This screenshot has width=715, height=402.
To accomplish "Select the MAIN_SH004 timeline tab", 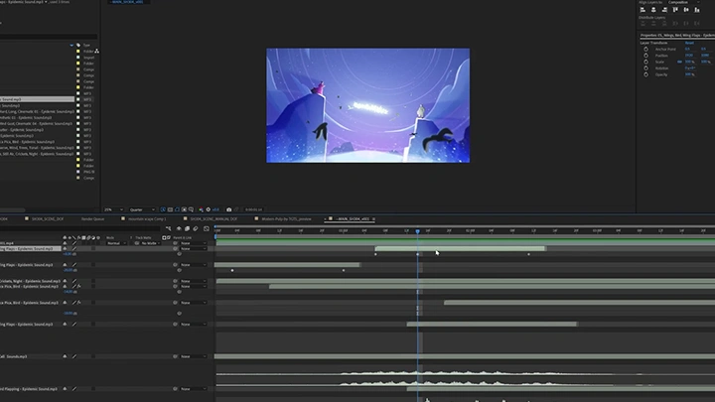I will [353, 219].
